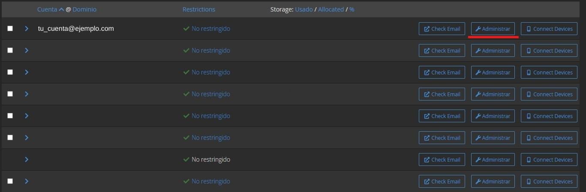Click the phone icon in the last row

(529, 182)
